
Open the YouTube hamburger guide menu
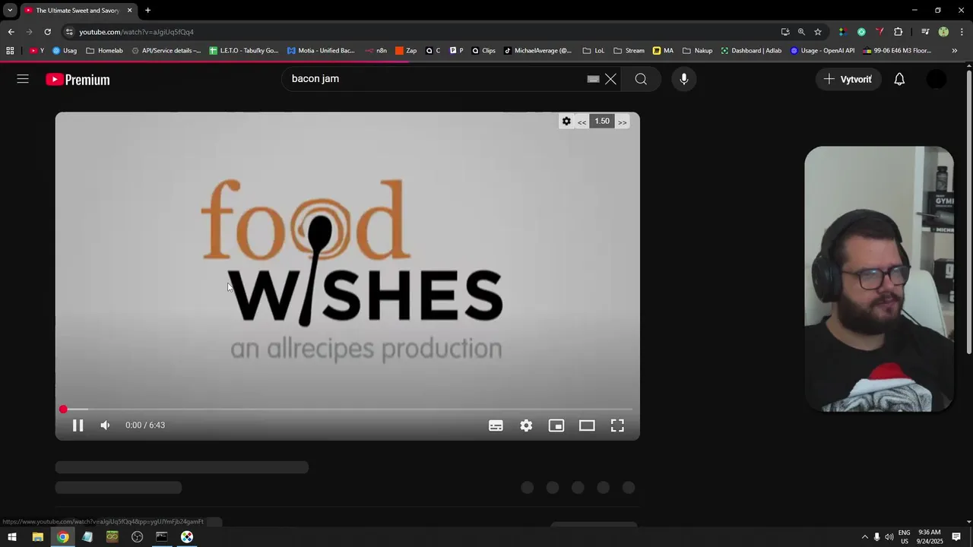pyautogui.click(x=23, y=79)
